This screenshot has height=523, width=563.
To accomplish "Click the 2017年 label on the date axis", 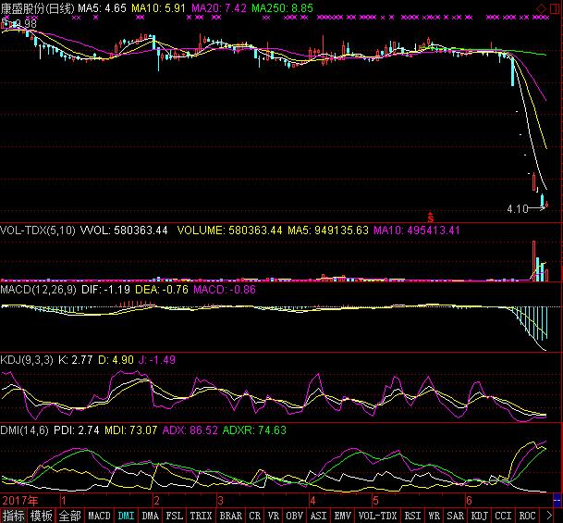I will (19, 500).
